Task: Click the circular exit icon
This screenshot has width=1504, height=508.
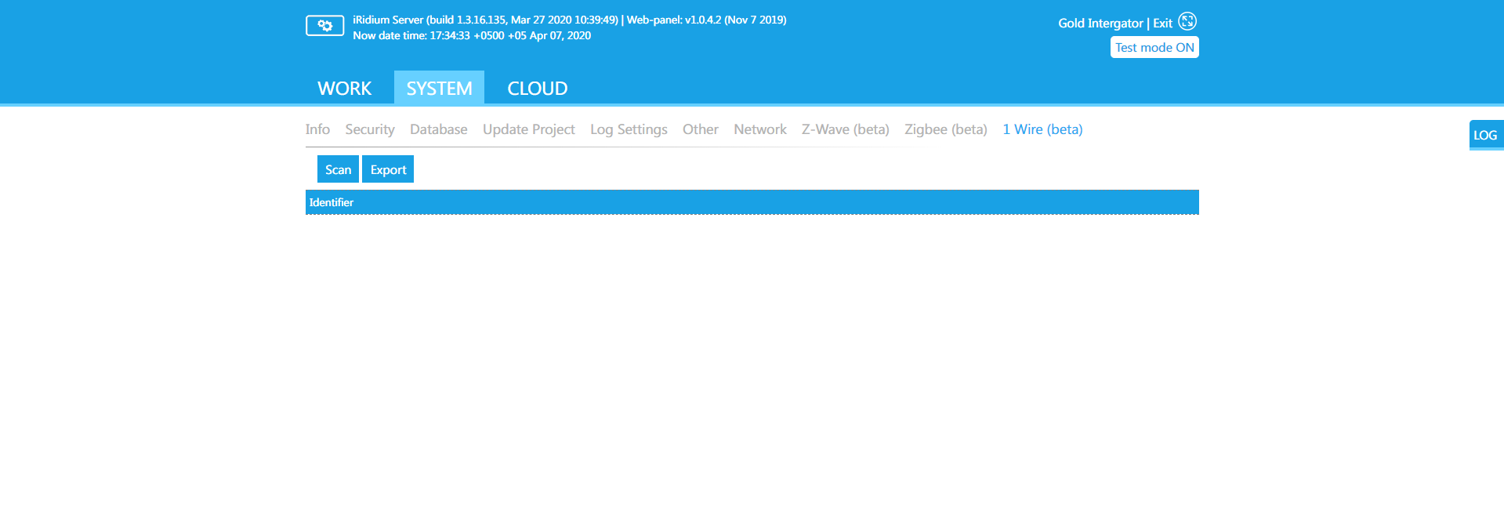Action: click(1187, 22)
